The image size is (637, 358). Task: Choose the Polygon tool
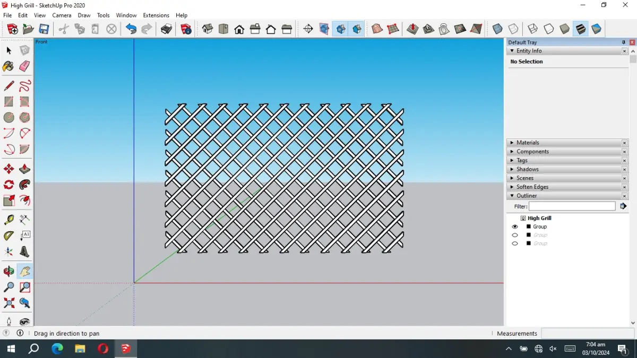24,117
